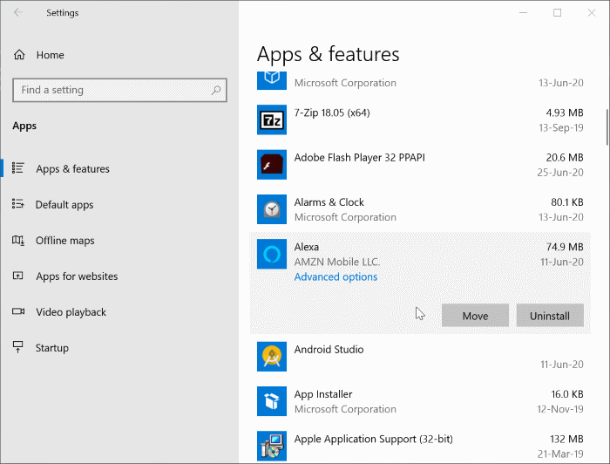Focus the Find a setting search box

click(119, 91)
